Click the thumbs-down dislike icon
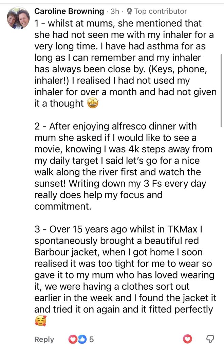The height and width of the screenshot is (349, 224). pyautogui.click(x=210, y=339)
